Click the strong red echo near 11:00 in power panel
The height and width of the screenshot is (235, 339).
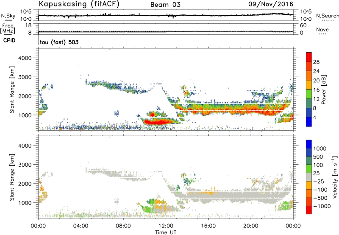(157, 122)
